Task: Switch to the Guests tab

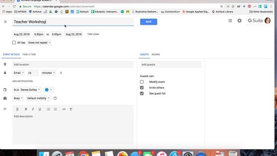Action: point(144,55)
